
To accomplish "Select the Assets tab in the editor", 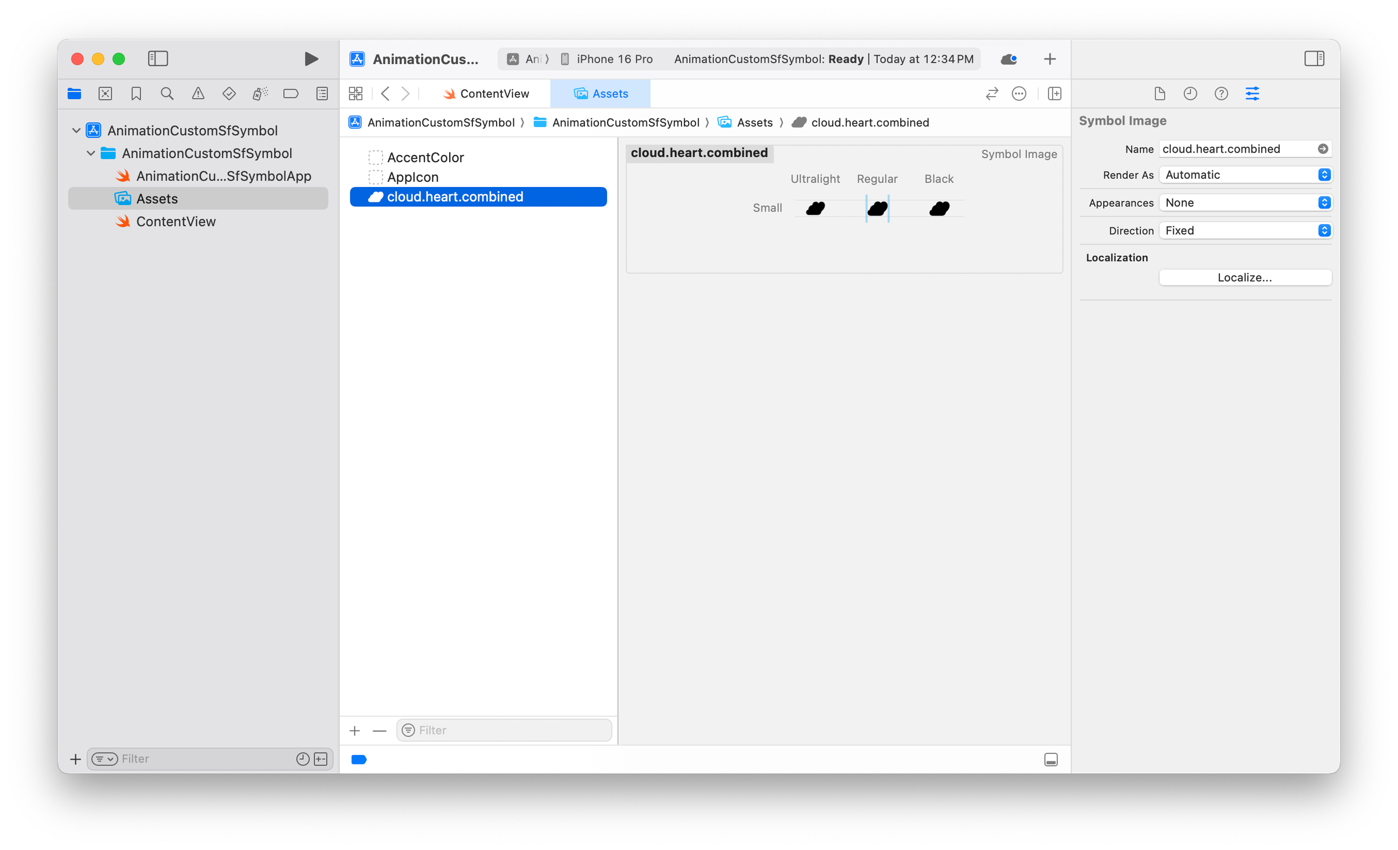I will tap(601, 93).
